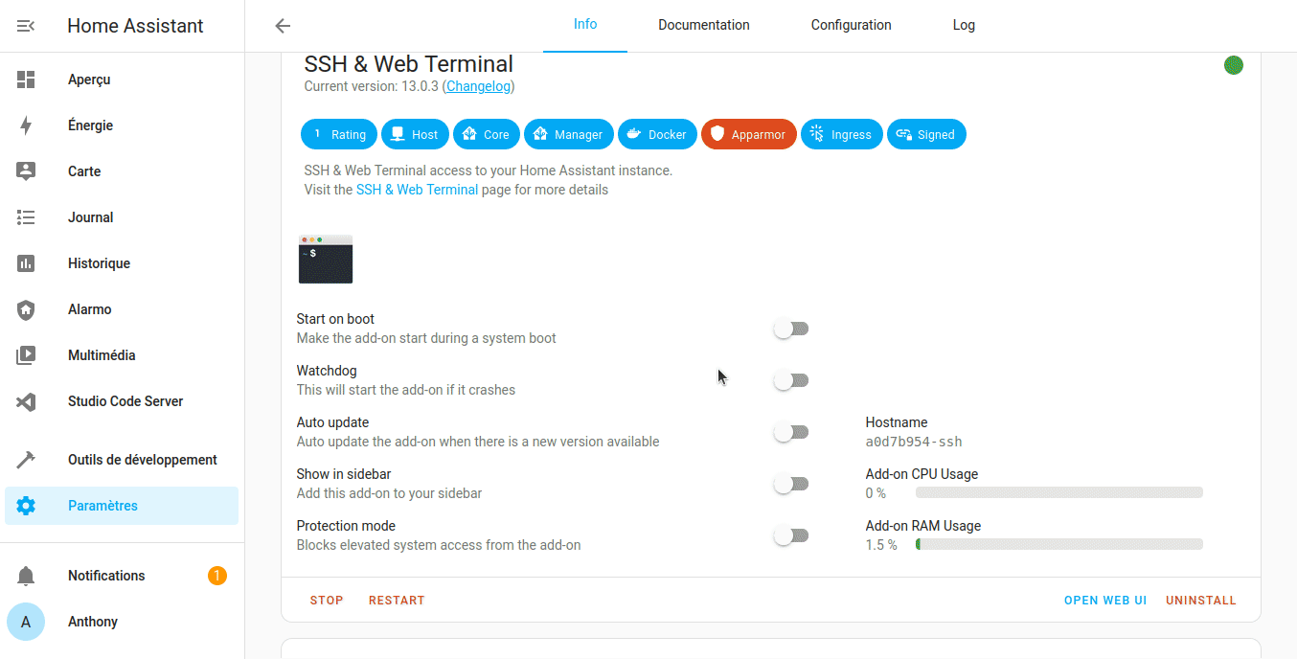
Task: Enable Start on boot toggle
Action: pyautogui.click(x=791, y=329)
